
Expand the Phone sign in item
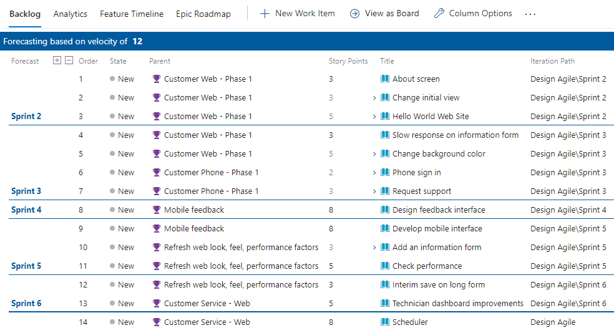[374, 173]
